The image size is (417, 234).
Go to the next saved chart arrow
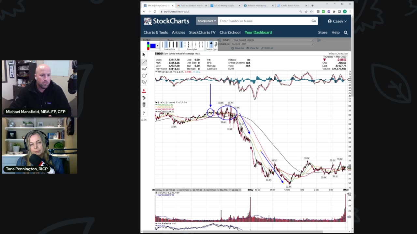pyautogui.click(x=319, y=40)
